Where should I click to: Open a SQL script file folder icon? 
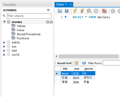(x=60, y=11)
